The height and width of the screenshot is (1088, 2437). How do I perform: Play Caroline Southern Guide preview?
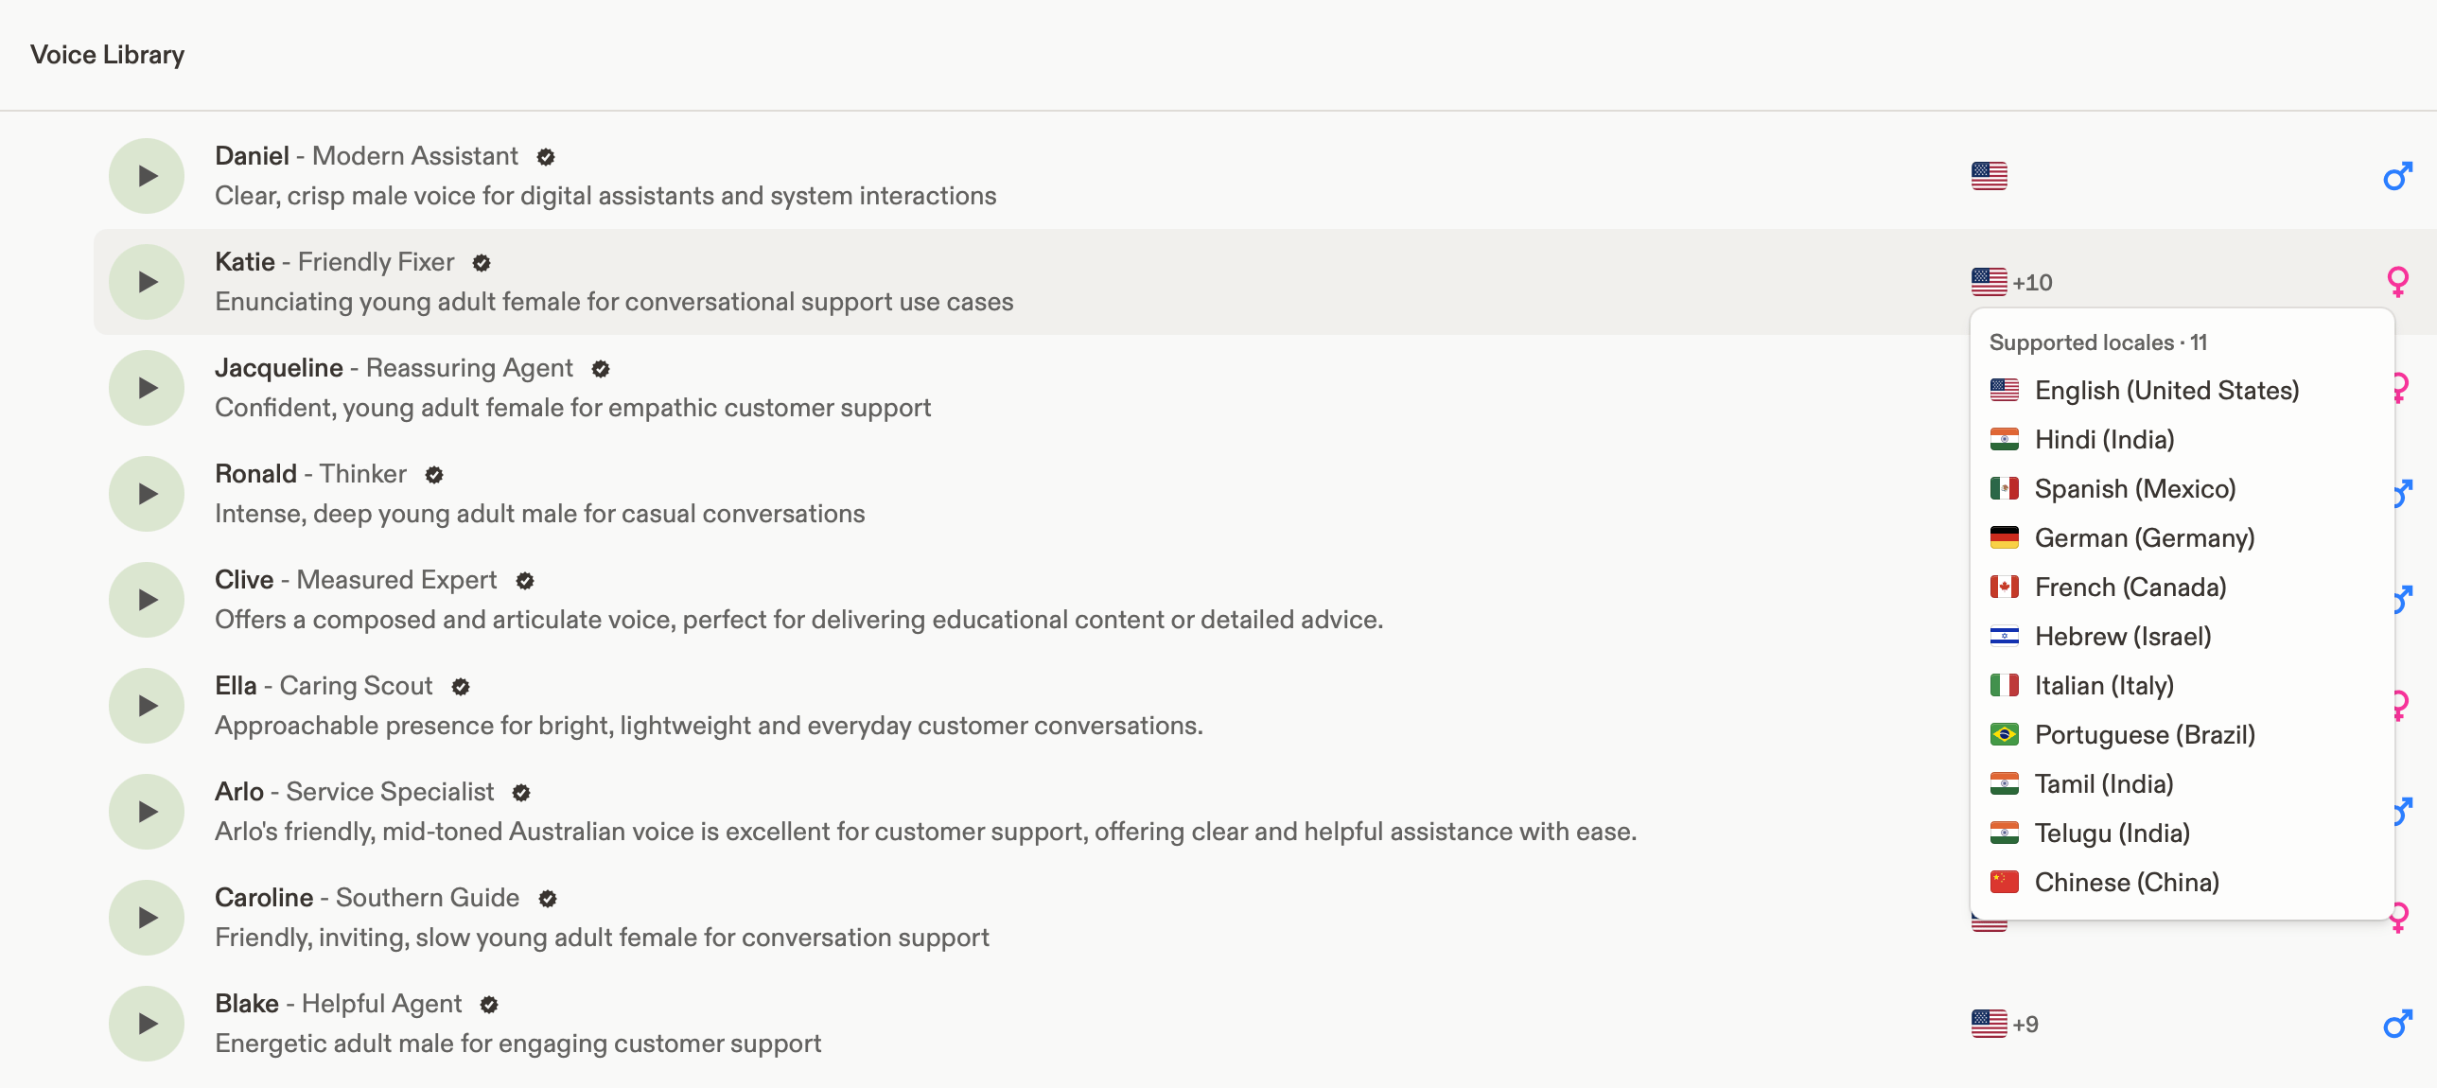[147, 918]
